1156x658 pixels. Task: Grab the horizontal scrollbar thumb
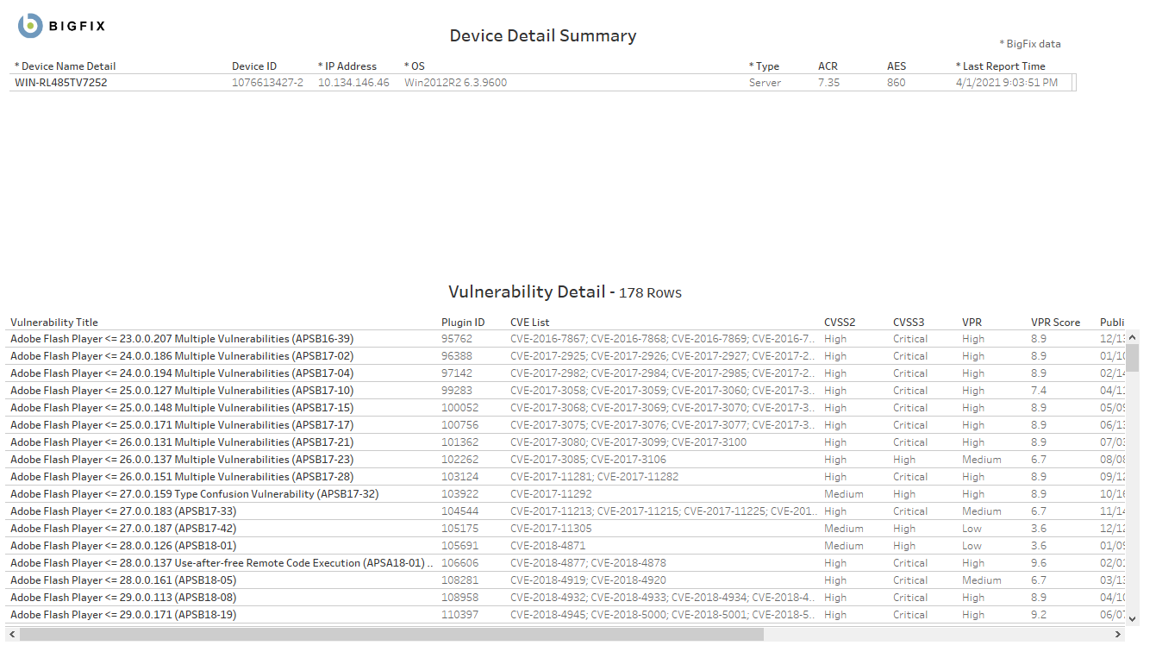[391, 635]
